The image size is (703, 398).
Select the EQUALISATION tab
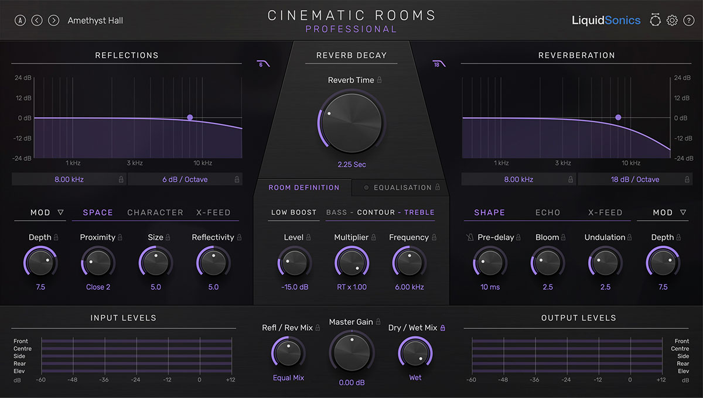(402, 187)
